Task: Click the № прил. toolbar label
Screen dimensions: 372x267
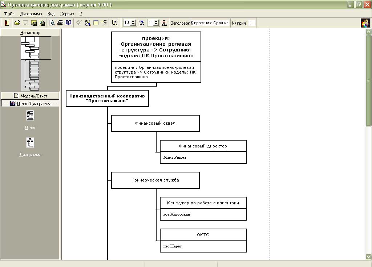Action: (239, 23)
